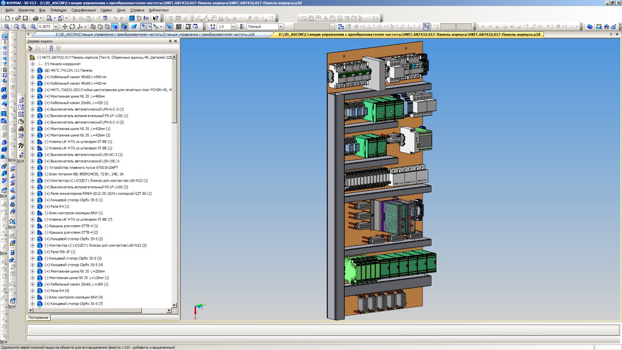Open the Variables f(x) panel
The image size is (622, 350).
click(146, 18)
